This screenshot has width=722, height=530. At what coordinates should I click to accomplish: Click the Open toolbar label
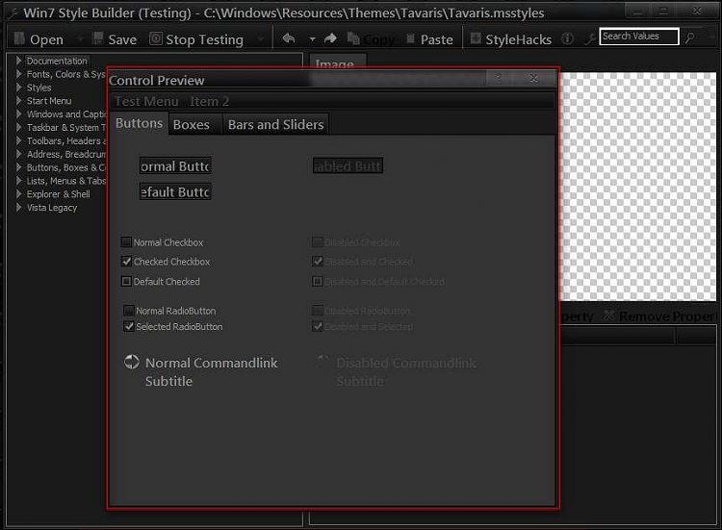pos(46,39)
